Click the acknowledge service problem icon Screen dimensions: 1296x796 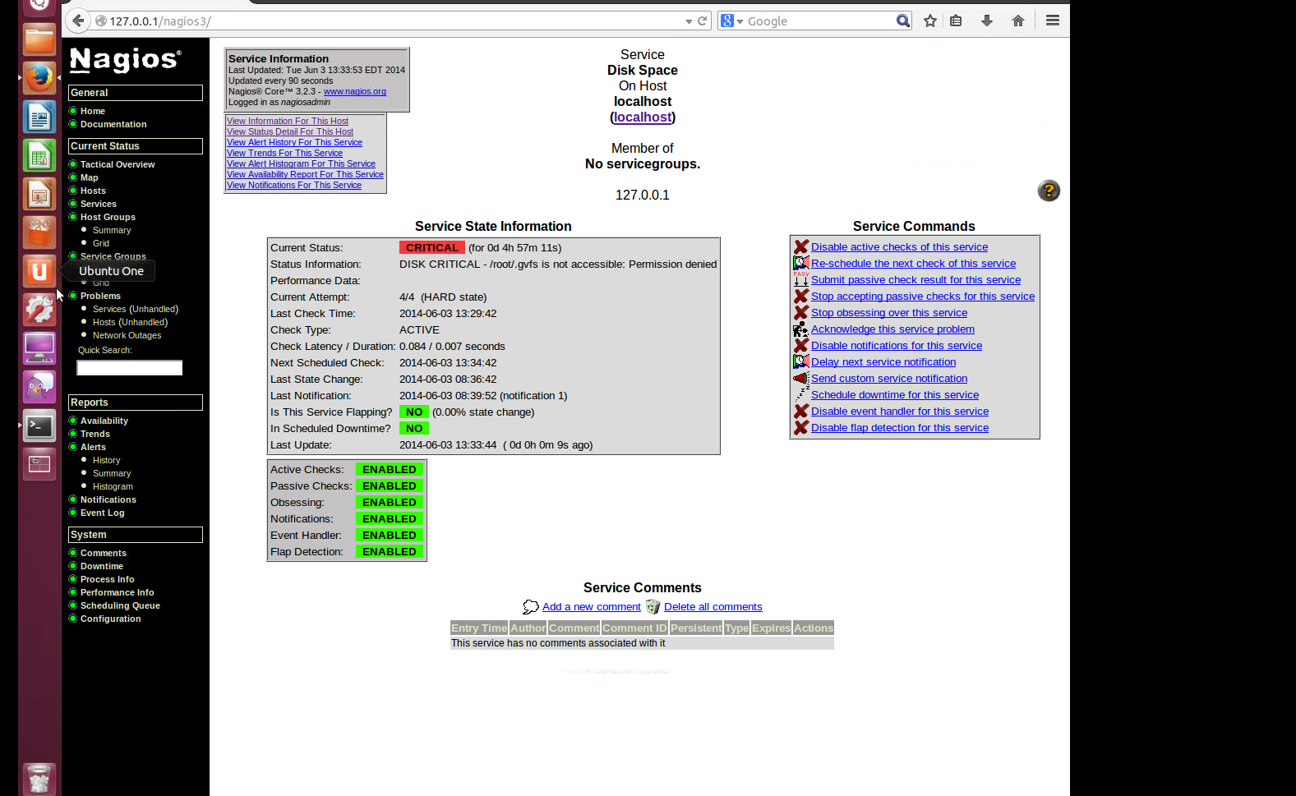coord(801,329)
